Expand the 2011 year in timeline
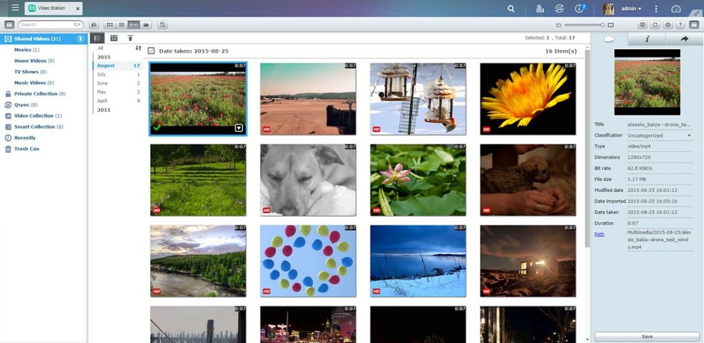704x343 pixels. click(x=104, y=109)
